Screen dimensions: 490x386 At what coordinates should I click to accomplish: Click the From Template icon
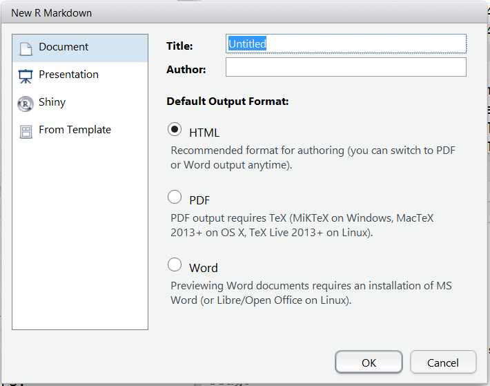[26, 131]
